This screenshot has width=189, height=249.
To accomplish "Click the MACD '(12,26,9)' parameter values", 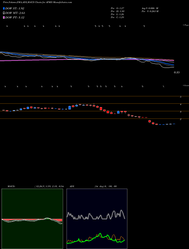I will pyautogui.click(x=49, y=186).
